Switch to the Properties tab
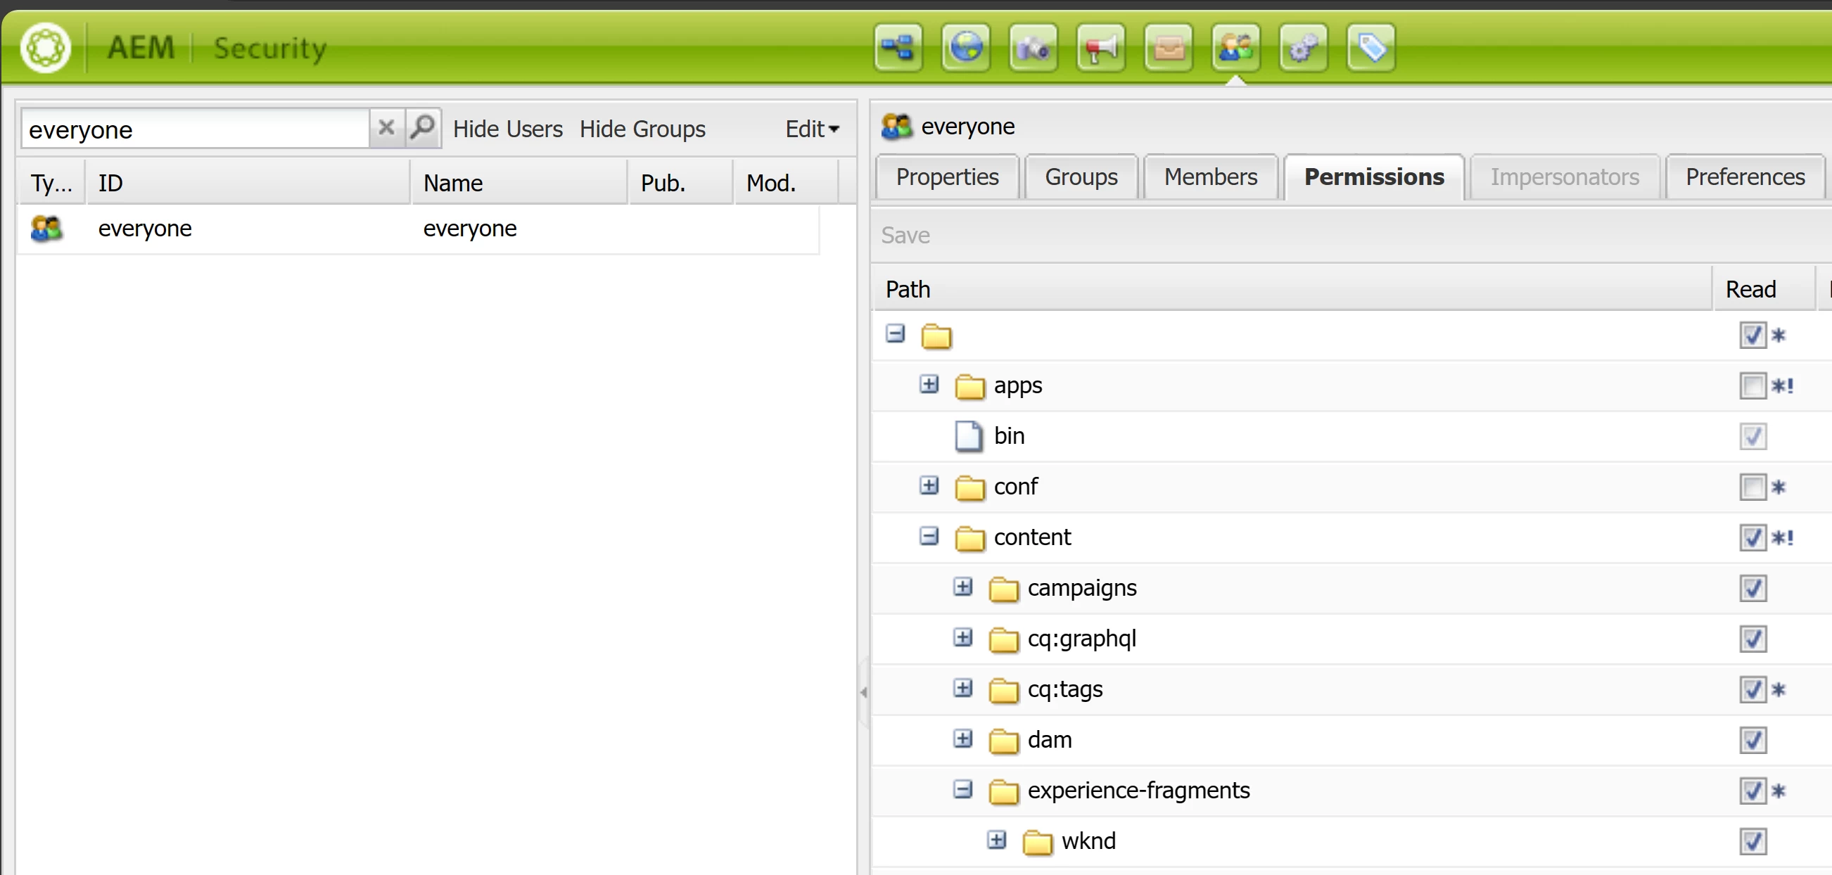This screenshot has width=1832, height=875. pos(946,177)
